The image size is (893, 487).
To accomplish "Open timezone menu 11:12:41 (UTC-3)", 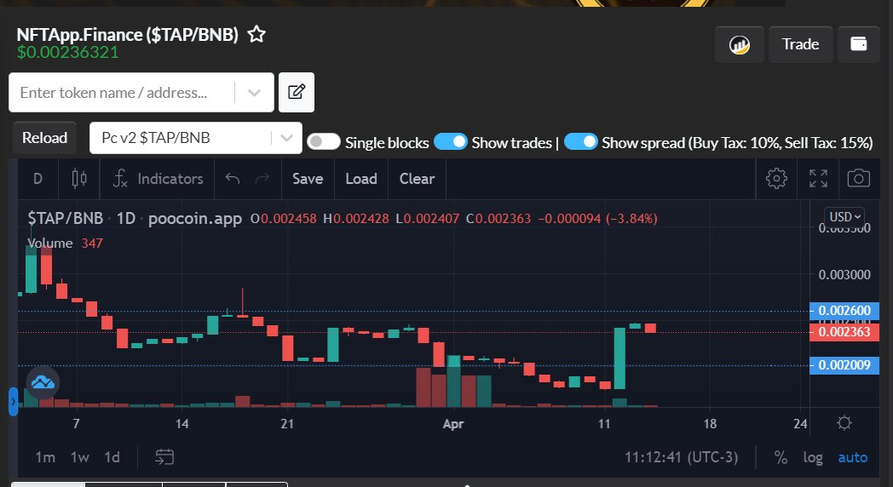I will point(681,457).
